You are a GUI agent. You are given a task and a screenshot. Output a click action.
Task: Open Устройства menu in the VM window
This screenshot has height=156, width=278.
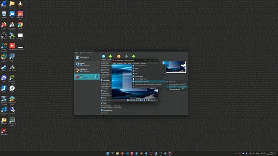pos(136,63)
